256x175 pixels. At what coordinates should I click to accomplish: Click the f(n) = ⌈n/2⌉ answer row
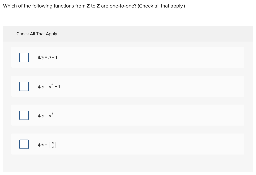[128, 144]
